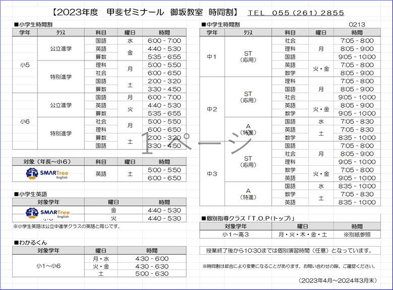Click 中3 A (特進) class cell
393x290 pixels.
click(x=248, y=194)
